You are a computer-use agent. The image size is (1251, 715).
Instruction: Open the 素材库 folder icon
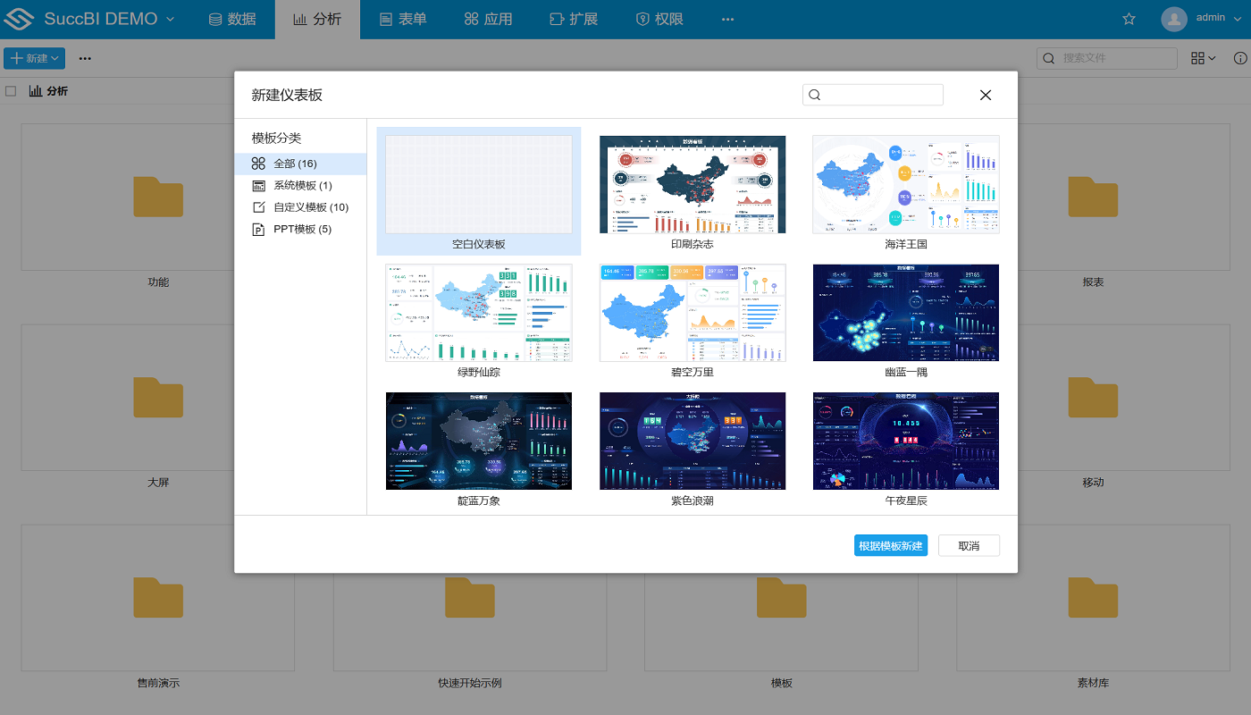pos(1093,597)
